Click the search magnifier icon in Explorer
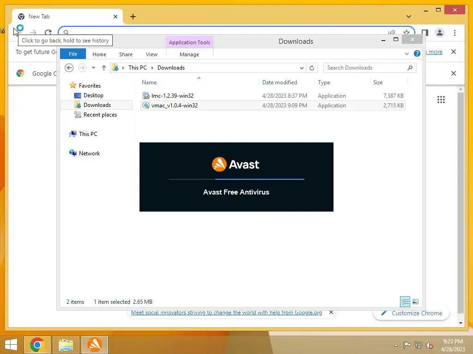473x354 pixels. point(410,68)
